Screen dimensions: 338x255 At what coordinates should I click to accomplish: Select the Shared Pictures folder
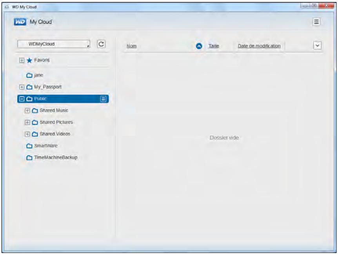[x=56, y=122]
